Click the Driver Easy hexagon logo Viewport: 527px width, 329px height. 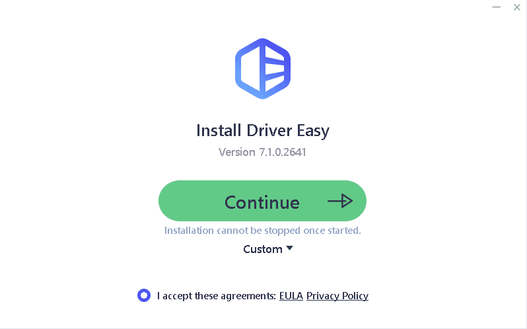(x=263, y=69)
